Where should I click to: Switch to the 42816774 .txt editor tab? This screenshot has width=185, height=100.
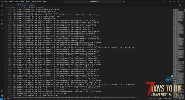(26, 5)
